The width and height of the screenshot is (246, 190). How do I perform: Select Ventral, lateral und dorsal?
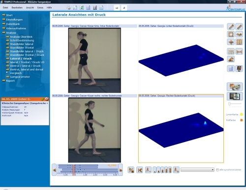[x=27, y=70]
